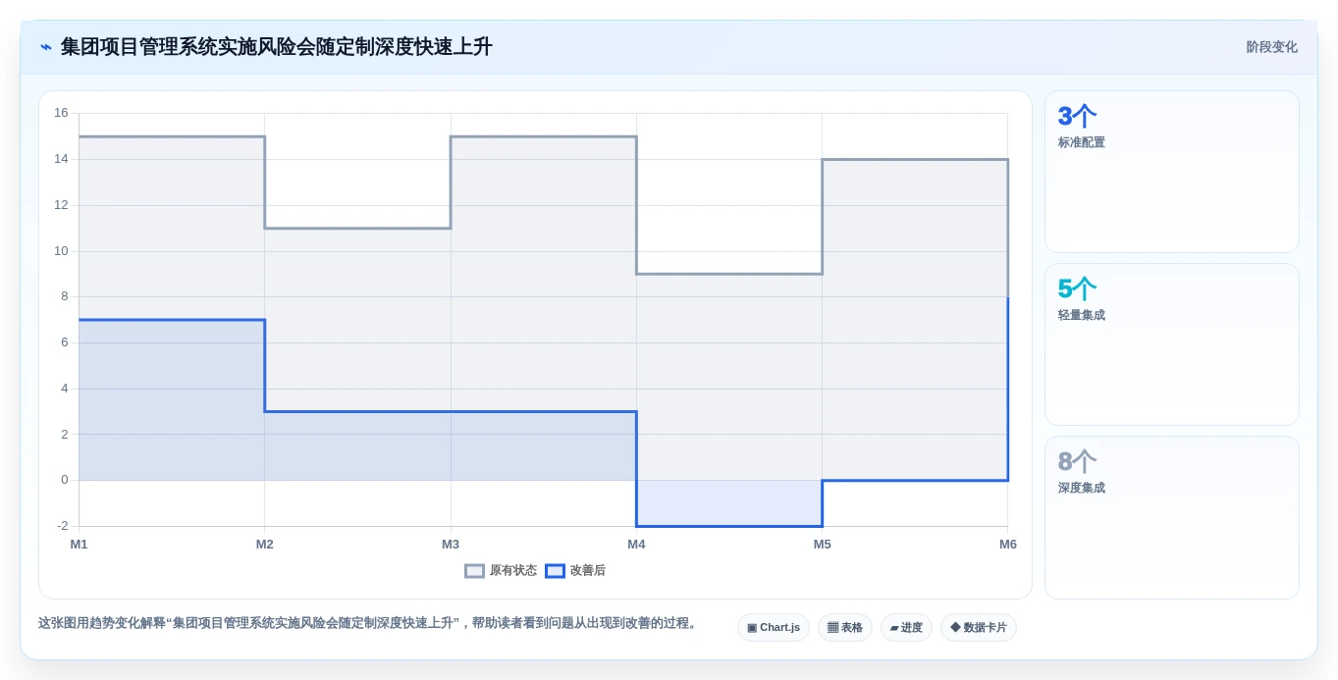Image resolution: width=1338 pixels, height=680 pixels.
Task: Open the 8个 深度集成 card
Action: pyautogui.click(x=1172, y=517)
